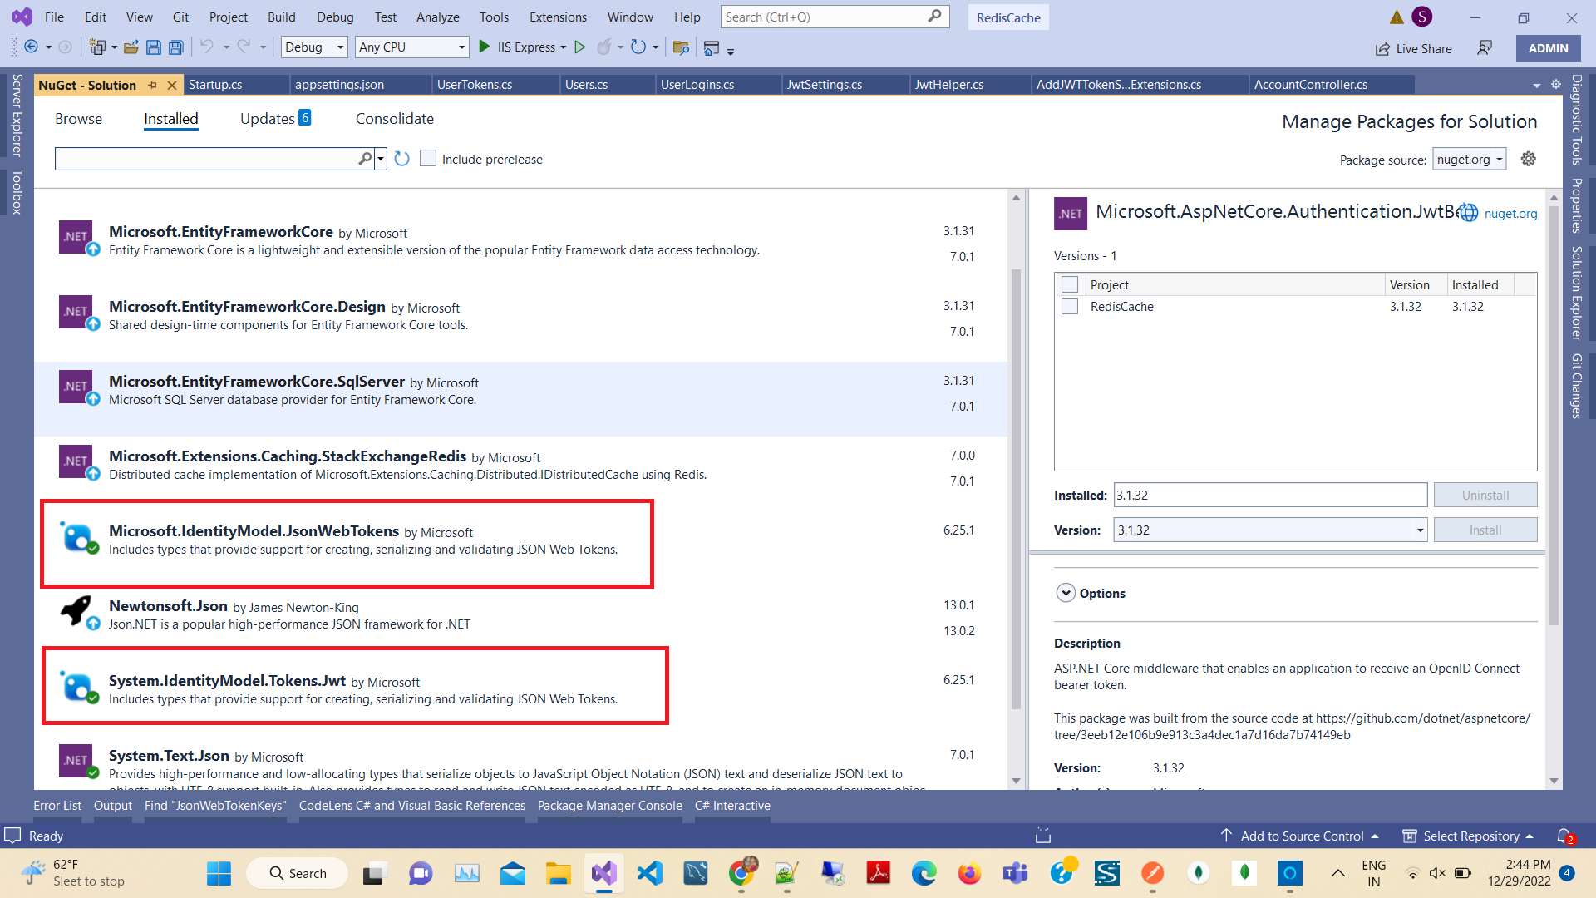Click the Redo toolbar icon
This screenshot has width=1596, height=898.
click(x=244, y=47)
